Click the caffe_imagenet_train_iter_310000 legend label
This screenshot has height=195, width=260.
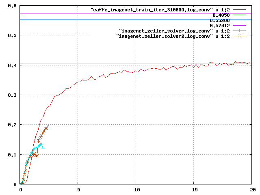tap(160, 10)
